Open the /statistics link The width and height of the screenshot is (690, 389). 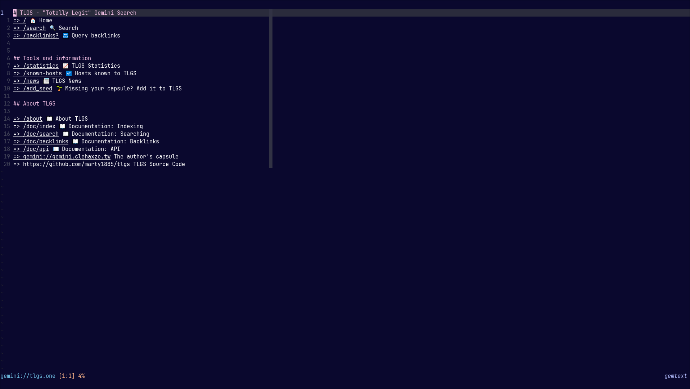point(36,66)
